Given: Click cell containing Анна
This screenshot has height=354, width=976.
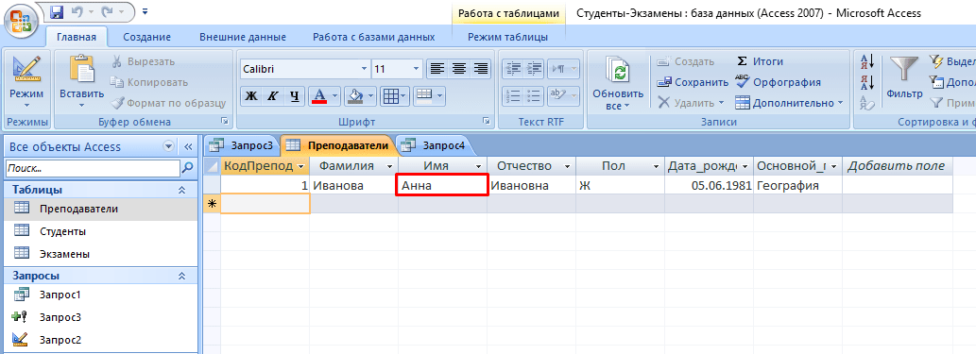Looking at the screenshot, I should [442, 185].
